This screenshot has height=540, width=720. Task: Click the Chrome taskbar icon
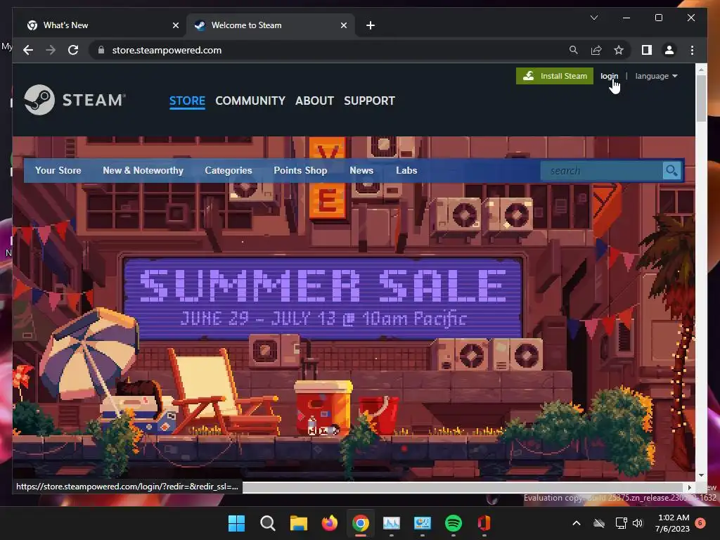[x=361, y=523]
